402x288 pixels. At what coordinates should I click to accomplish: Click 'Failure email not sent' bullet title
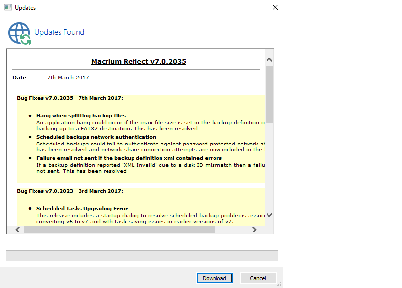click(129, 158)
